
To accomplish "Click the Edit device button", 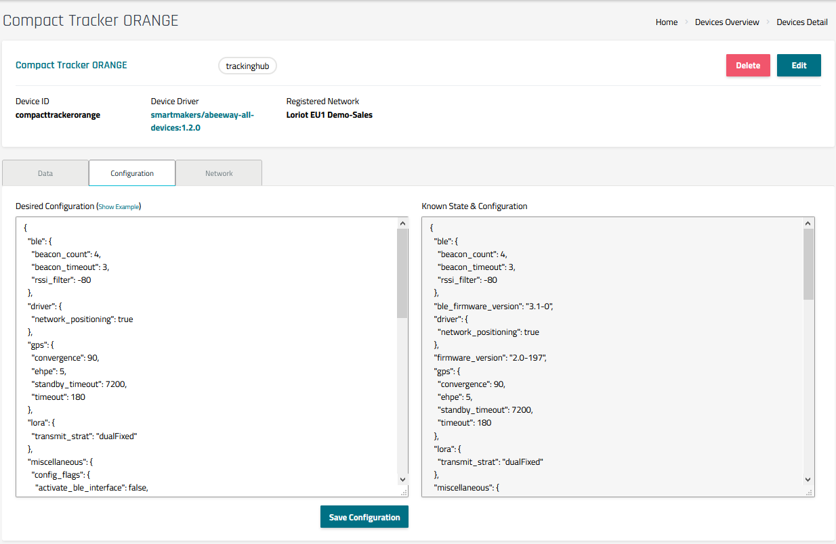I will pyautogui.click(x=799, y=66).
